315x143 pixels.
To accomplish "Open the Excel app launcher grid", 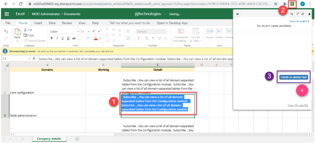I will [7, 14].
